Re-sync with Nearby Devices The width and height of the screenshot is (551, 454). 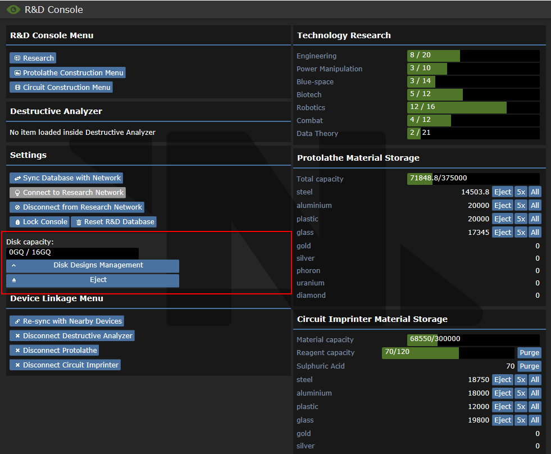pos(67,321)
